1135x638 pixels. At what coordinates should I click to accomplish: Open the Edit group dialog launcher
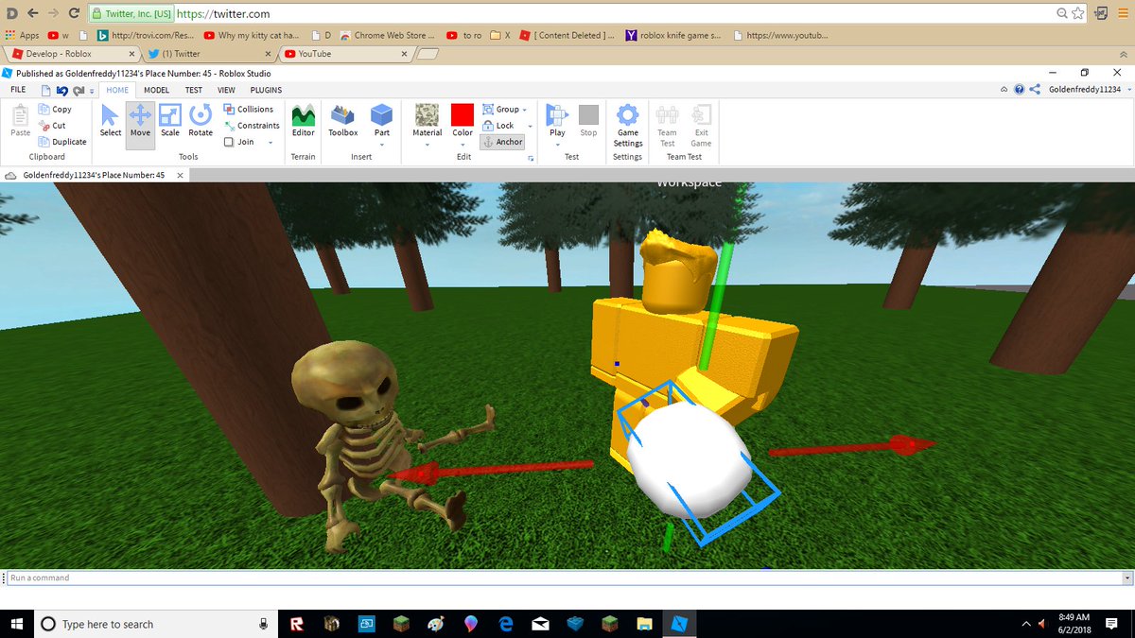click(x=531, y=159)
